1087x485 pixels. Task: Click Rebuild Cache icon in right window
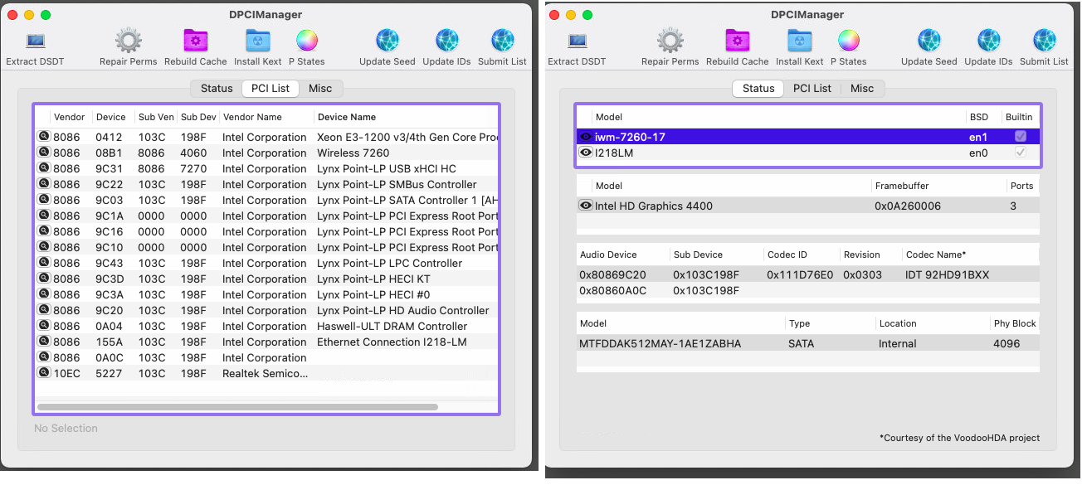click(x=737, y=41)
